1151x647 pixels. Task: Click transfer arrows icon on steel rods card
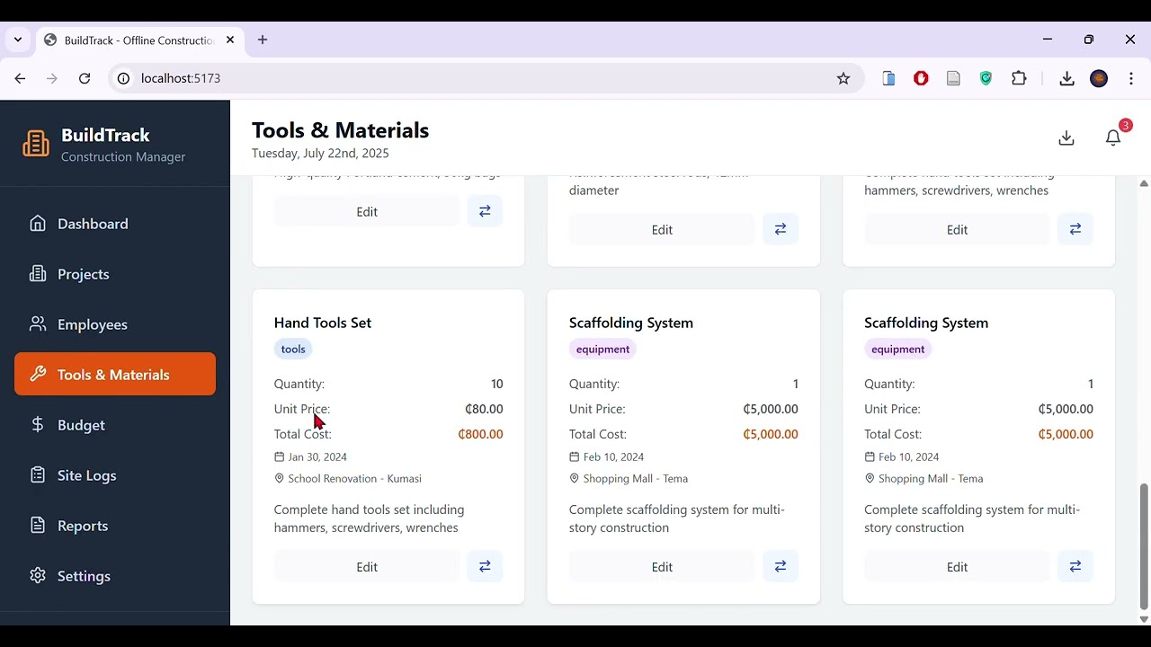coord(780,229)
